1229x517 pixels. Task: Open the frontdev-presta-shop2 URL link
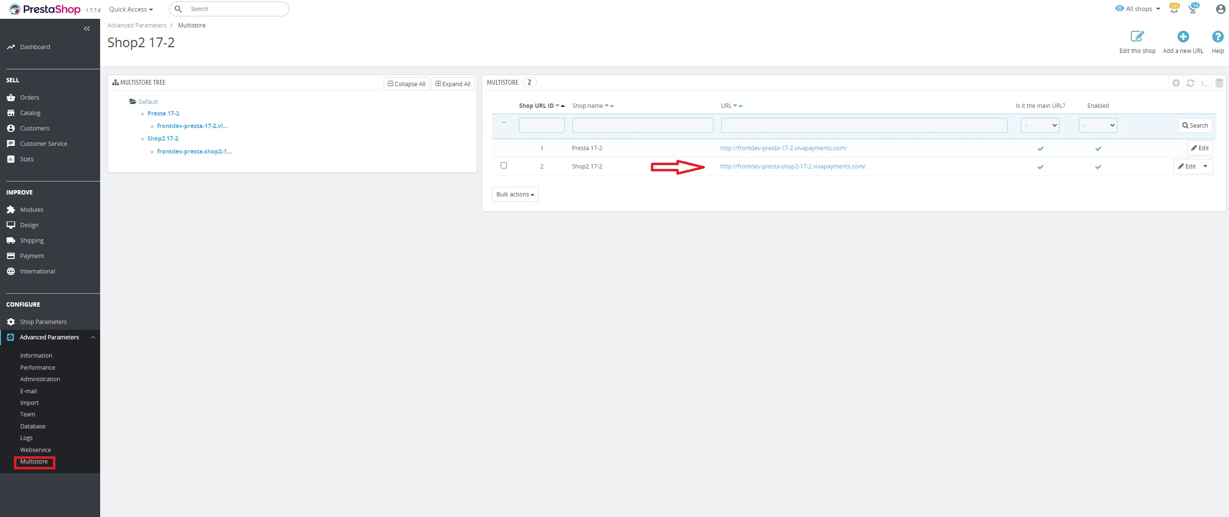coord(792,166)
